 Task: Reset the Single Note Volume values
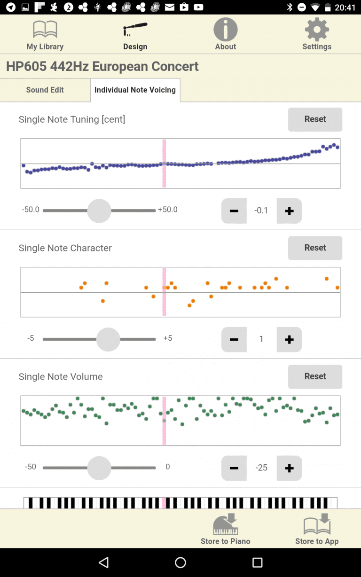[315, 376]
